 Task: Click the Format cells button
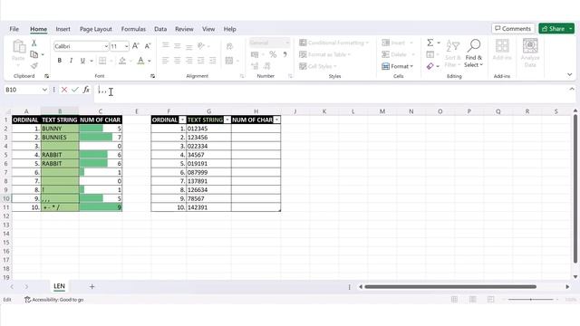397,66
